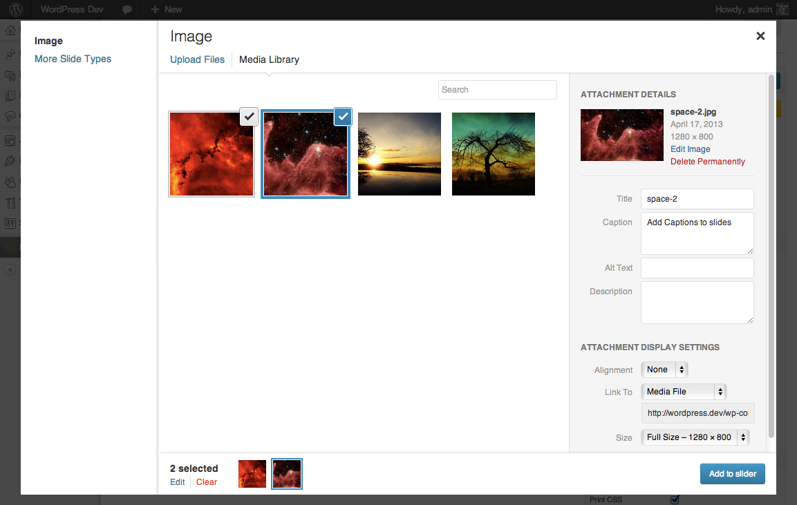The image size is (797, 505).
Task: Click the Search media input field
Action: point(497,90)
